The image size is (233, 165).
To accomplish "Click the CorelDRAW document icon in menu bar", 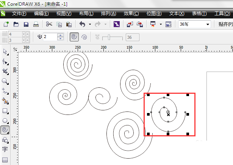I will pyautogui.click(x=3, y=13).
